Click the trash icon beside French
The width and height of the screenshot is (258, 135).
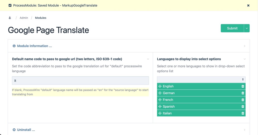click(243, 100)
